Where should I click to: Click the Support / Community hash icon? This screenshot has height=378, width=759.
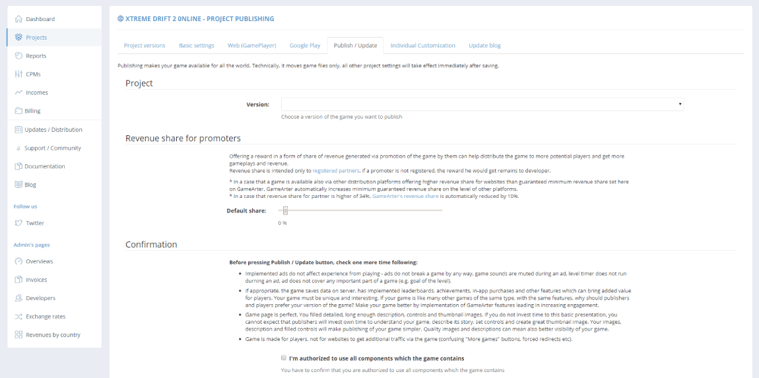click(x=18, y=148)
